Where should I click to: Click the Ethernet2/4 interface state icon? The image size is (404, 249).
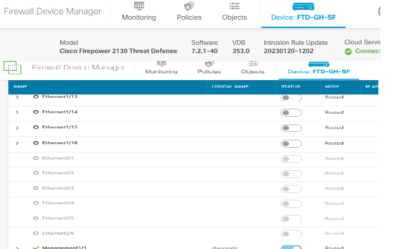(36, 203)
